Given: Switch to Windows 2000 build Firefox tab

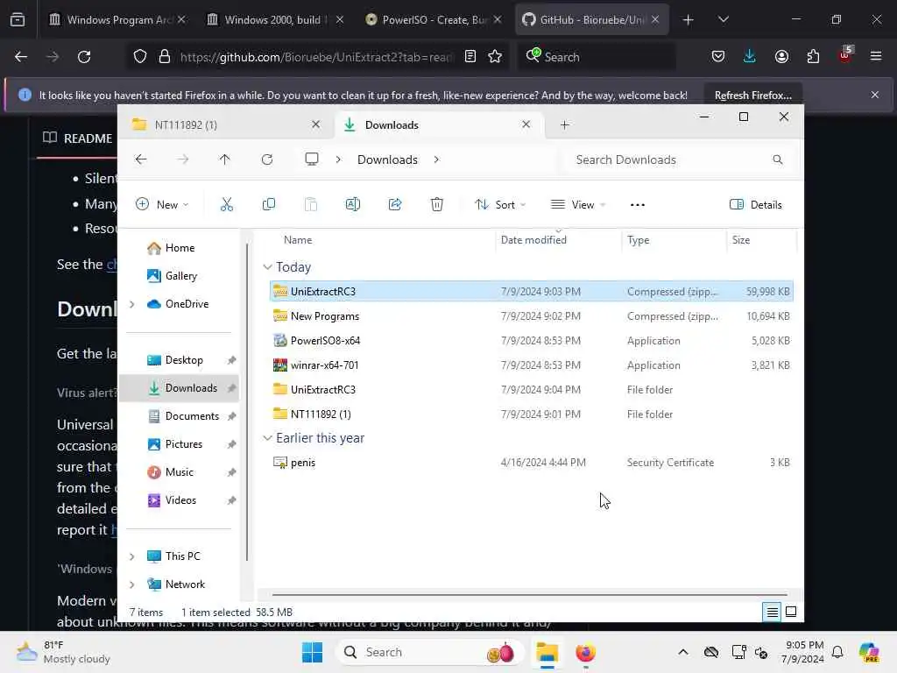Looking at the screenshot, I should (276, 19).
